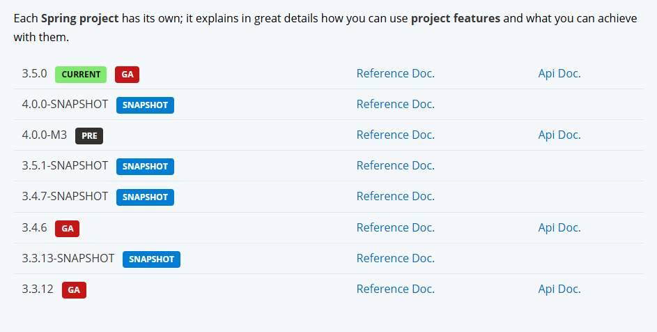The width and height of the screenshot is (657, 332).
Task: Click the GA badge beside 3.4.6
Action: [x=68, y=229]
